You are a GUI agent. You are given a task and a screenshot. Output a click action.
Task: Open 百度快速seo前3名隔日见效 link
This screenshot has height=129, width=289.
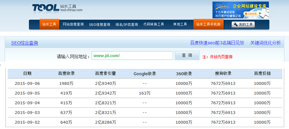point(217,43)
